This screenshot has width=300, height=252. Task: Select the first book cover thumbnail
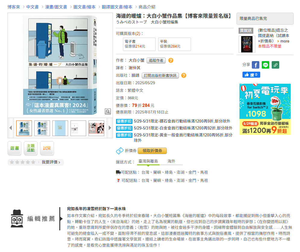click(24, 128)
